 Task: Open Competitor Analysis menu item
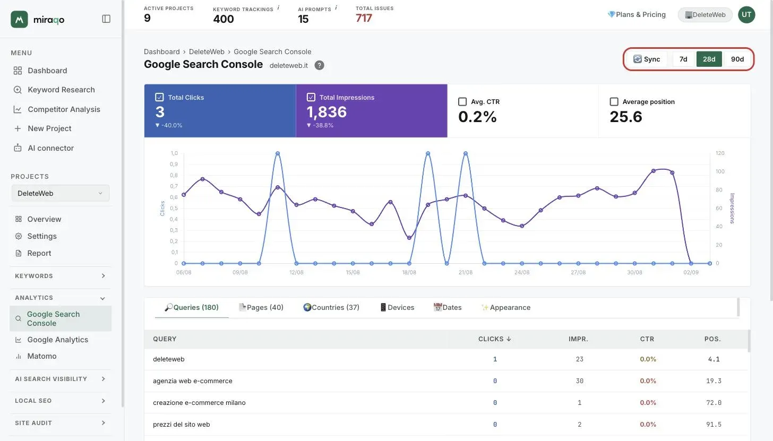click(x=64, y=109)
